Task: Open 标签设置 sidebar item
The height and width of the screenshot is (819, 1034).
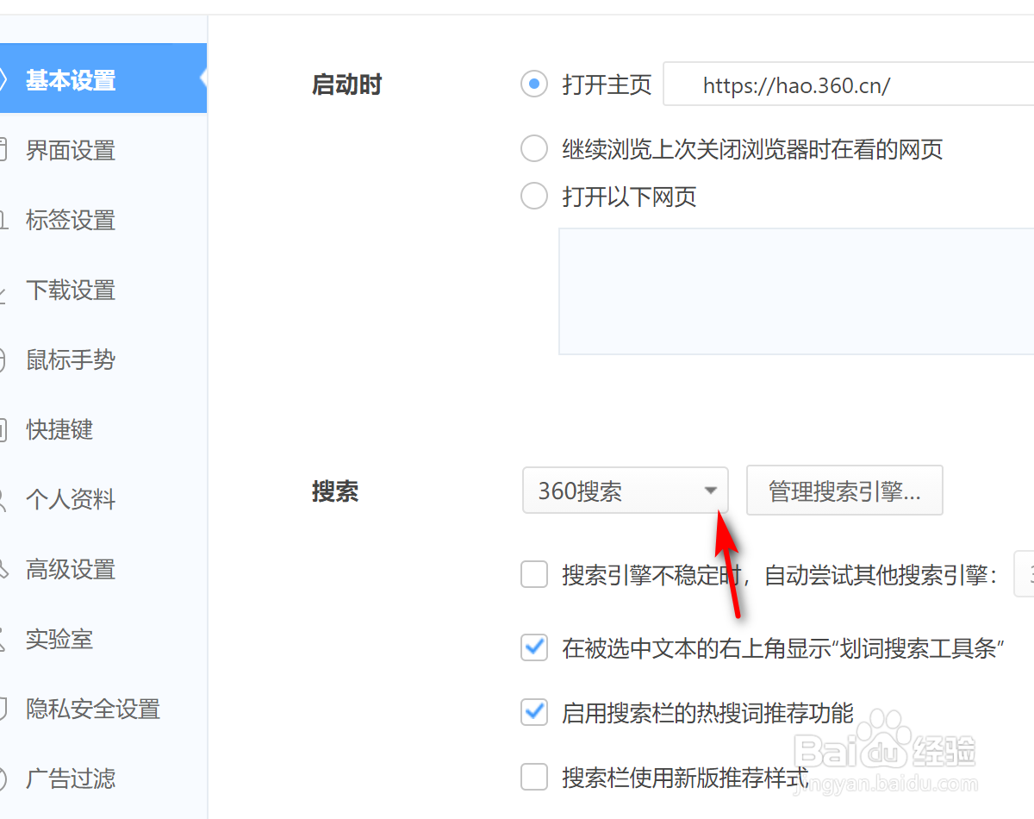Action: coord(71,221)
